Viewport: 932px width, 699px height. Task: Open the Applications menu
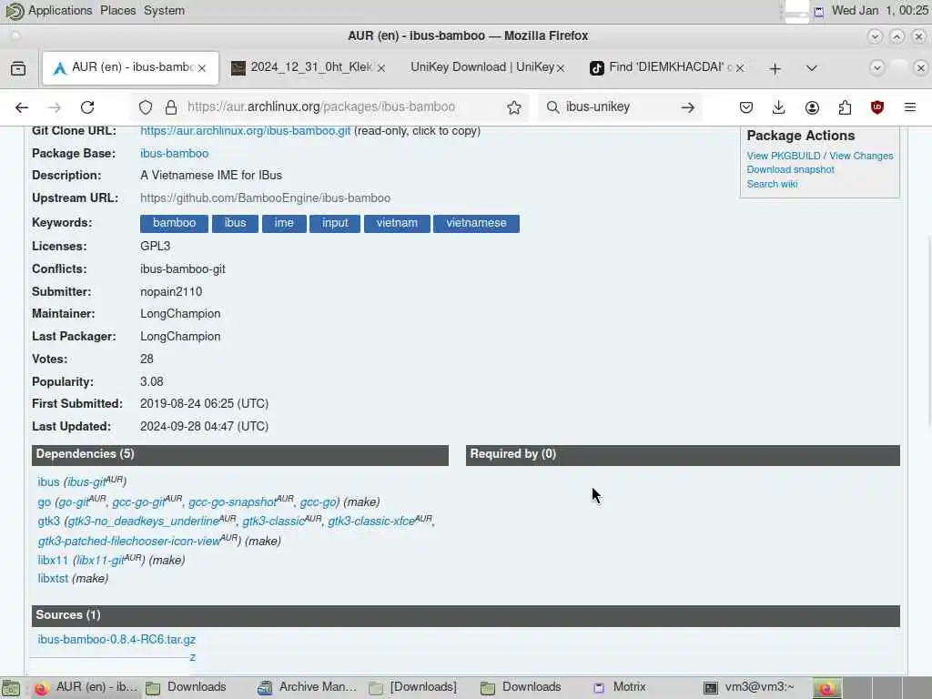pyautogui.click(x=60, y=11)
